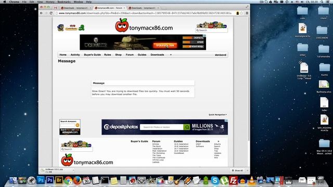Screen dimensions: 333x187
Task: Click Chrome's Back arrow button
Action: tap(42, 13)
